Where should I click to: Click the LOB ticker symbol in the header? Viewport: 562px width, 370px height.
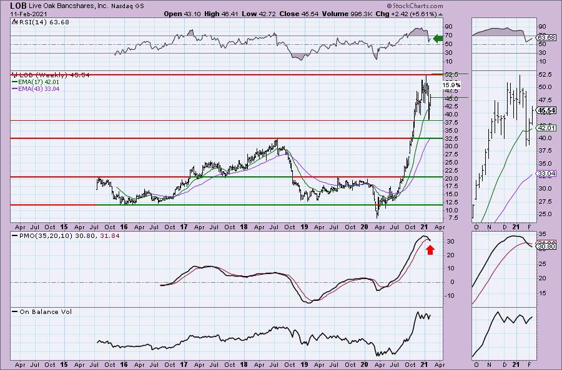coord(17,6)
